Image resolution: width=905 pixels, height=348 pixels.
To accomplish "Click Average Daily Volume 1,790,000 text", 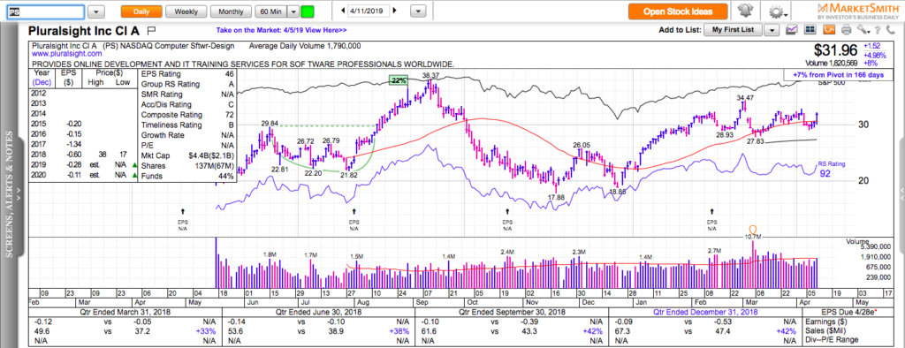I will click(x=305, y=46).
